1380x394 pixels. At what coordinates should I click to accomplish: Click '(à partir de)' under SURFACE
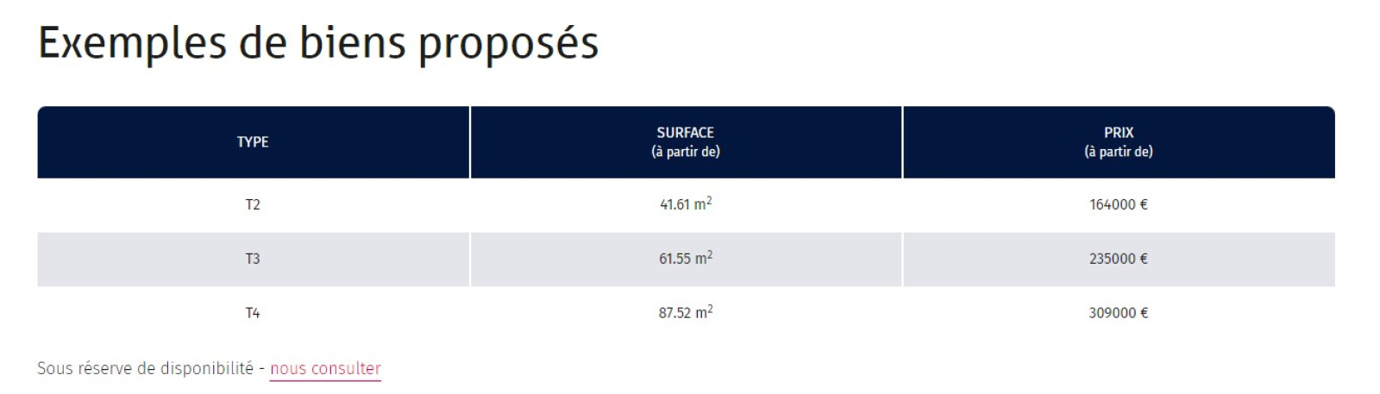pyautogui.click(x=686, y=152)
